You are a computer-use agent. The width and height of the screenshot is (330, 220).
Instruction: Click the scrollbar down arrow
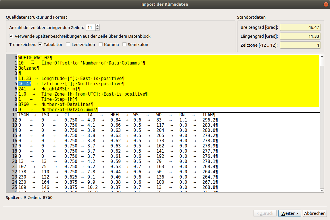click(x=322, y=190)
